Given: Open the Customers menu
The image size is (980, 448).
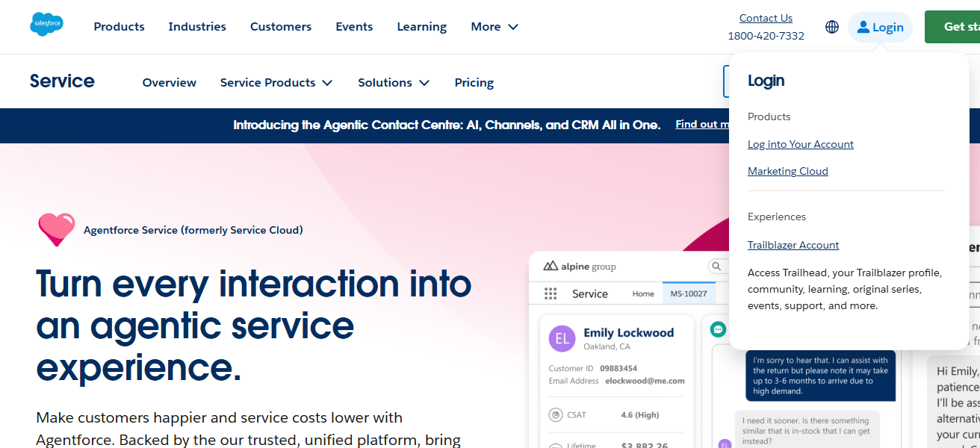Looking at the screenshot, I should pos(281,27).
